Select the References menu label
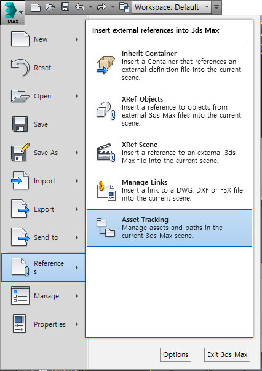This screenshot has height=371, width=262. pos(49,268)
